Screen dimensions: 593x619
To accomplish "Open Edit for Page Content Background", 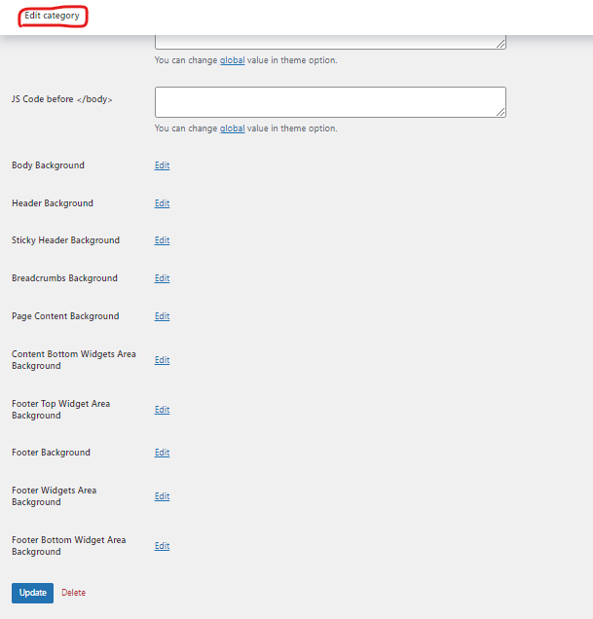I will [x=162, y=316].
